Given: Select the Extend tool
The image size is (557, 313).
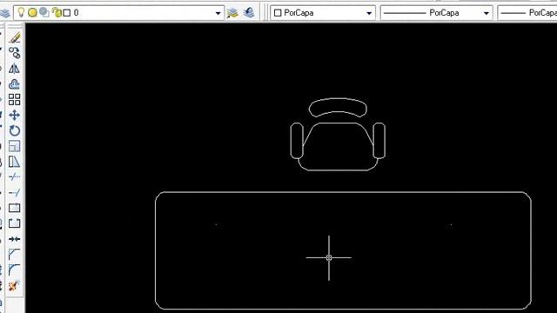Looking at the screenshot, I should tap(14, 192).
